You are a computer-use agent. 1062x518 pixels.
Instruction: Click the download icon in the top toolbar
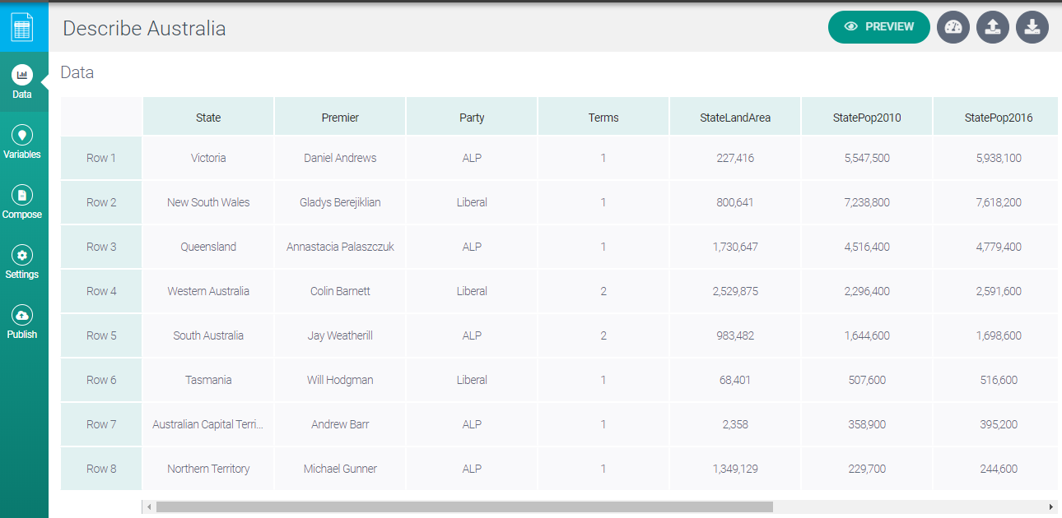(1032, 27)
